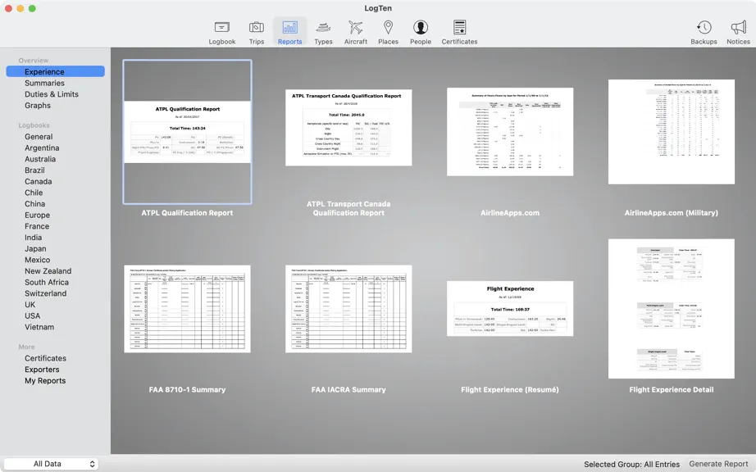
Task: Select the Flight Experience Detail thumbnail
Action: click(672, 309)
